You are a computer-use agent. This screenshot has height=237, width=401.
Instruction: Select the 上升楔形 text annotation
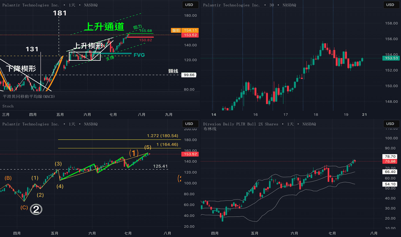click(89, 46)
